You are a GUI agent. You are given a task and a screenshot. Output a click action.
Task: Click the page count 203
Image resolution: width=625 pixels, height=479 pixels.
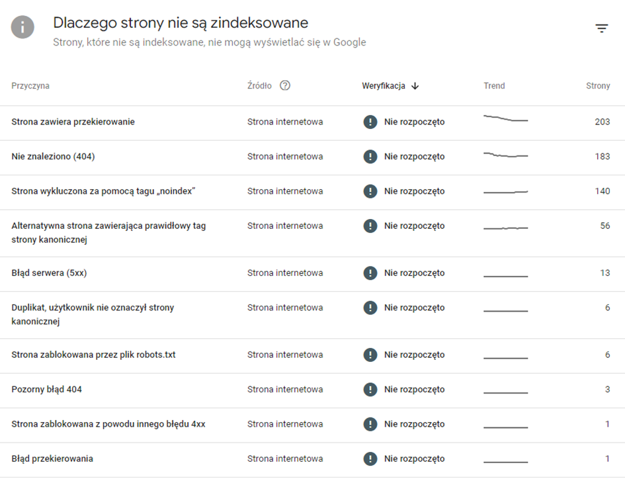coord(603,122)
